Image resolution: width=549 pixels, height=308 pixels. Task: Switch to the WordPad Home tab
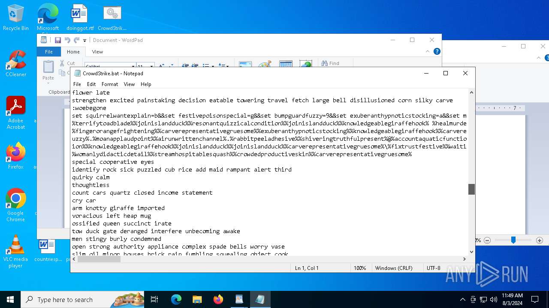73,52
